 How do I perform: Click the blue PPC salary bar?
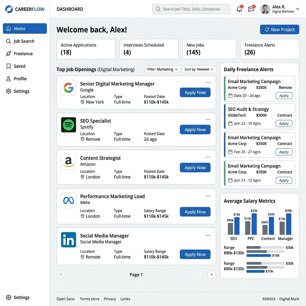coord(254,224)
